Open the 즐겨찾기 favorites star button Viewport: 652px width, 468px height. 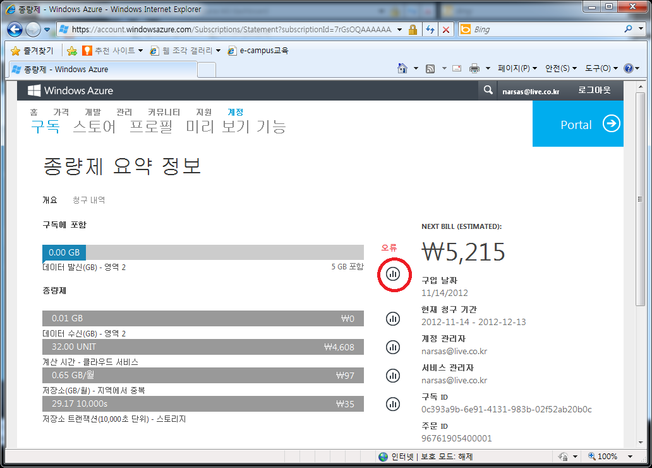pyautogui.click(x=32, y=51)
